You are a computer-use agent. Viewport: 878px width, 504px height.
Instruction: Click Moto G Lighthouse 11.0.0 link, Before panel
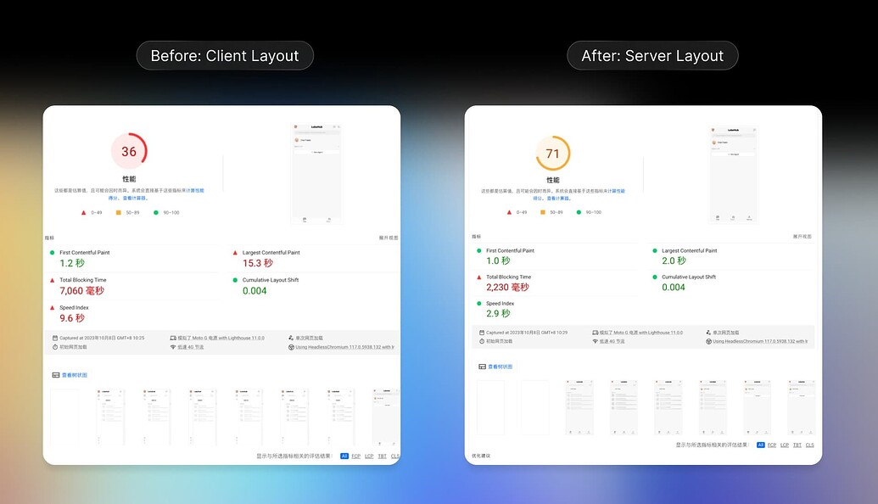tap(221, 339)
